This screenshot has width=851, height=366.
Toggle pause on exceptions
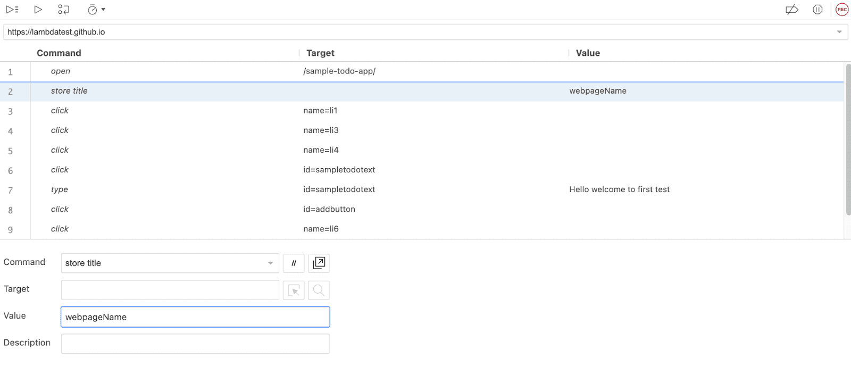(x=817, y=10)
